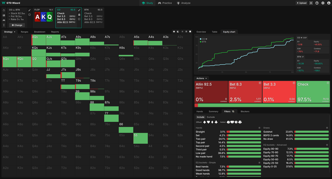The image size is (332, 179).
Task: Open the Strategy dropdown
Action: 9,32
